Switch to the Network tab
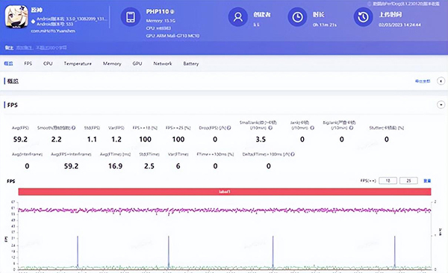Viewport: 448px width, 273px height. pyautogui.click(x=163, y=64)
